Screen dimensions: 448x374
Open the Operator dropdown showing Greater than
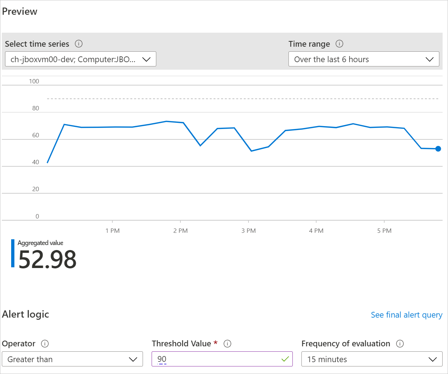pos(72,359)
